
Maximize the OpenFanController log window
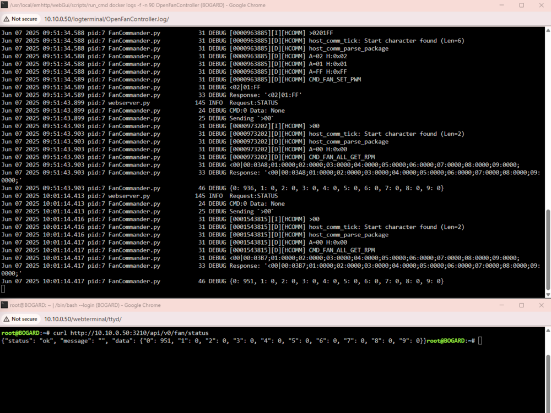coord(521,5)
